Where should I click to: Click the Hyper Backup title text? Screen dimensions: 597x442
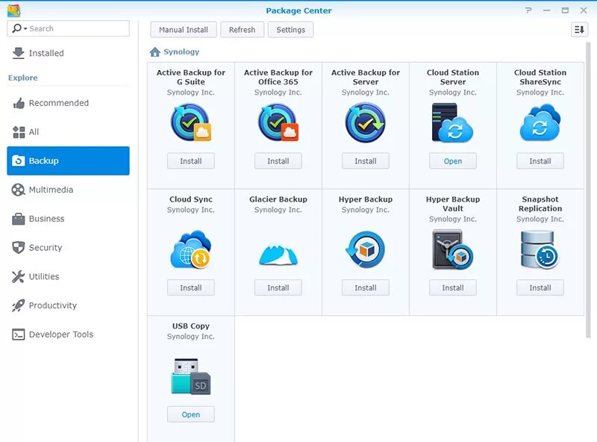pos(366,199)
